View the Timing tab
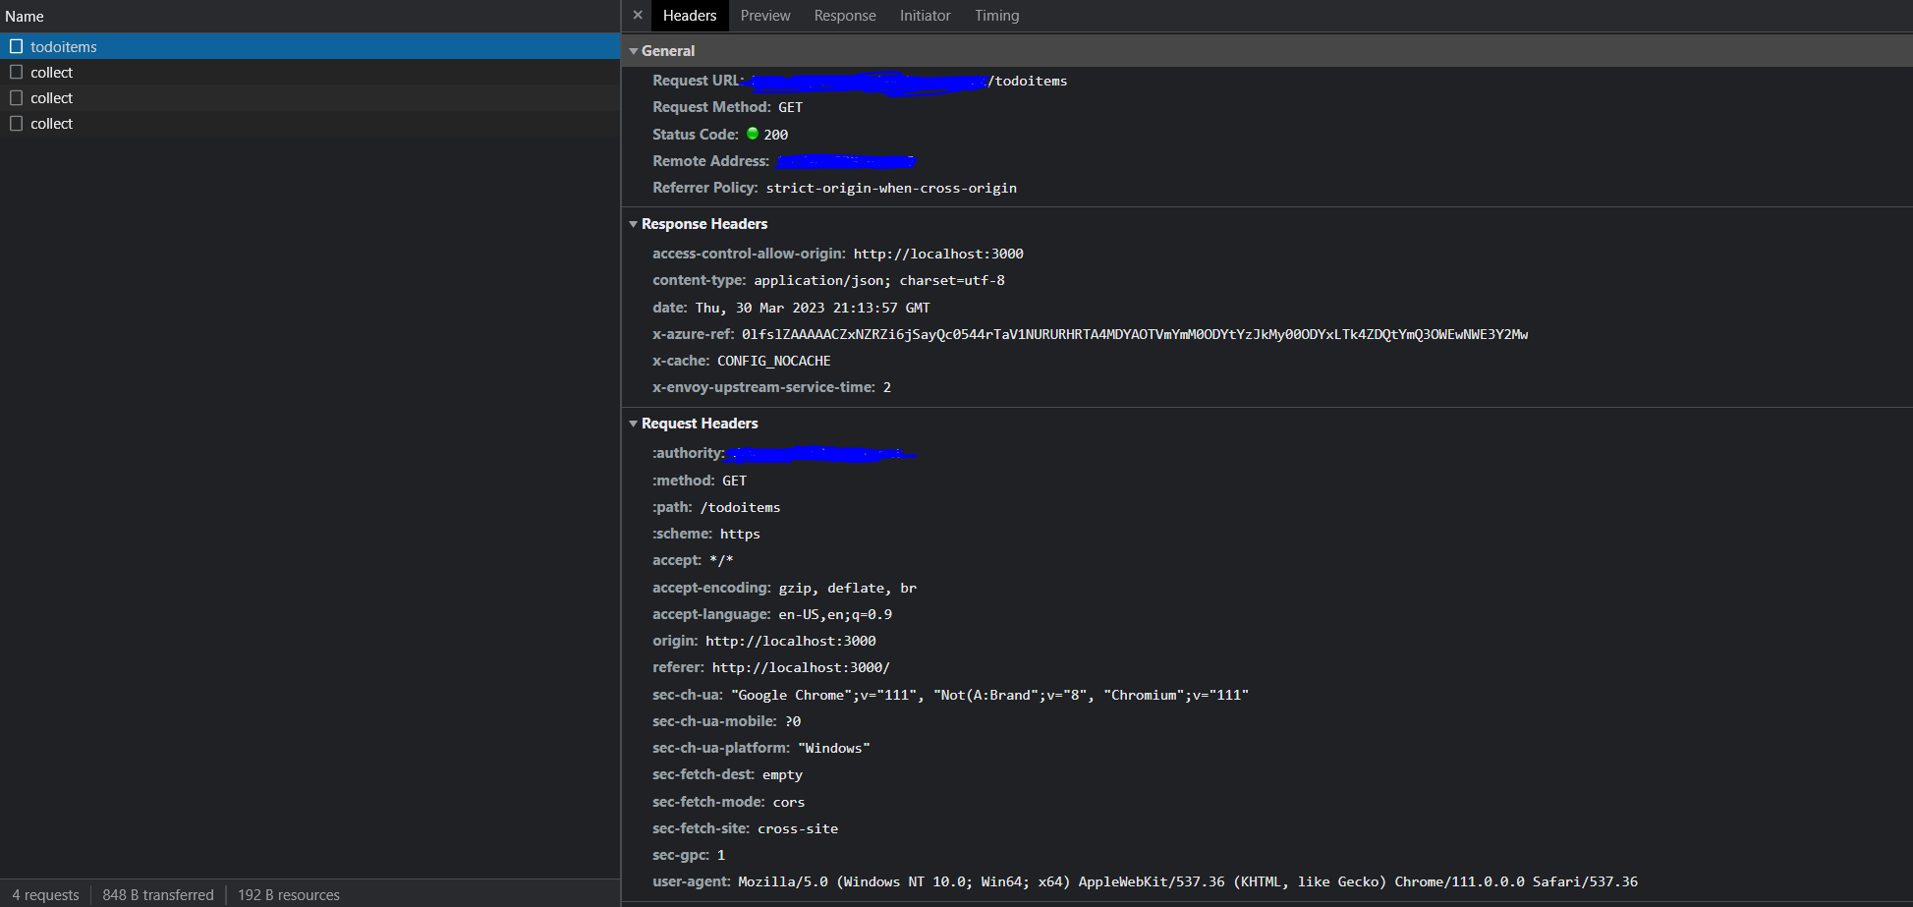 (995, 15)
